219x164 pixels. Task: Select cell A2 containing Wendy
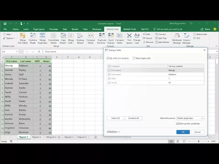pyautogui.click(x=11, y=66)
